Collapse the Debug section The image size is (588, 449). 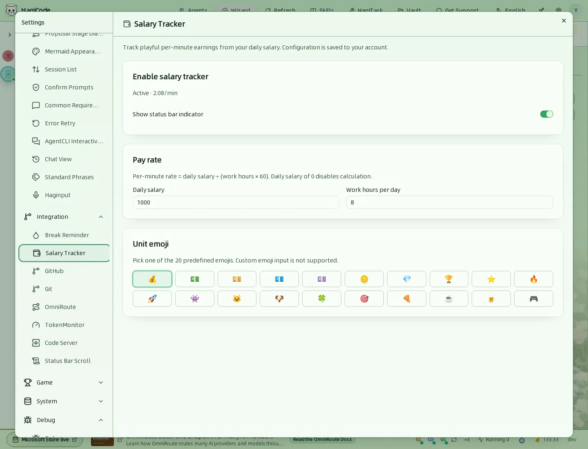click(64, 420)
